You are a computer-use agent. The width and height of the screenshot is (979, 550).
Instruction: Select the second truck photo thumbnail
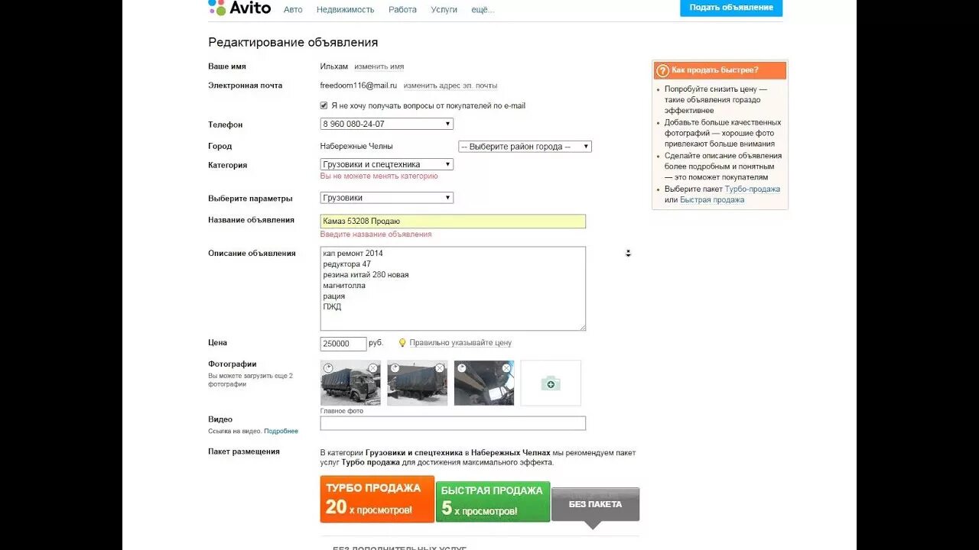point(417,383)
